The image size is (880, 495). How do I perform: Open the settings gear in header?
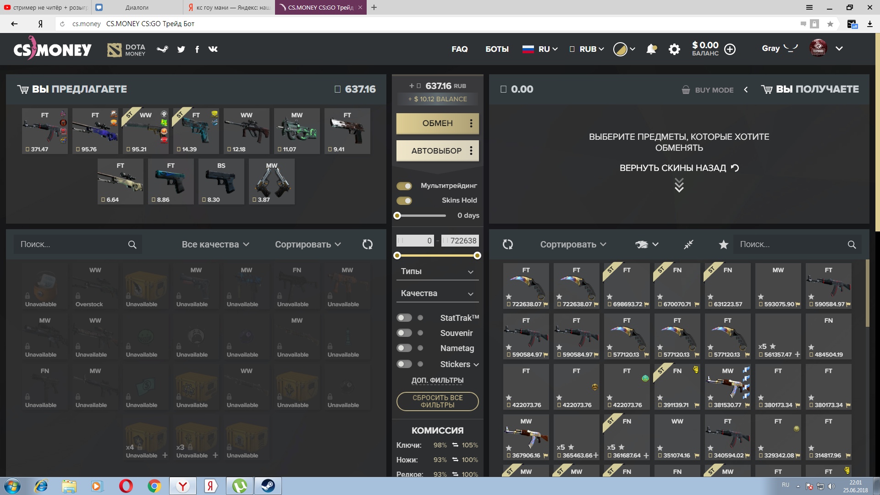[674, 49]
